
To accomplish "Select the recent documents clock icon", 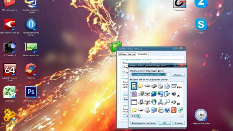I will click(x=167, y=86).
